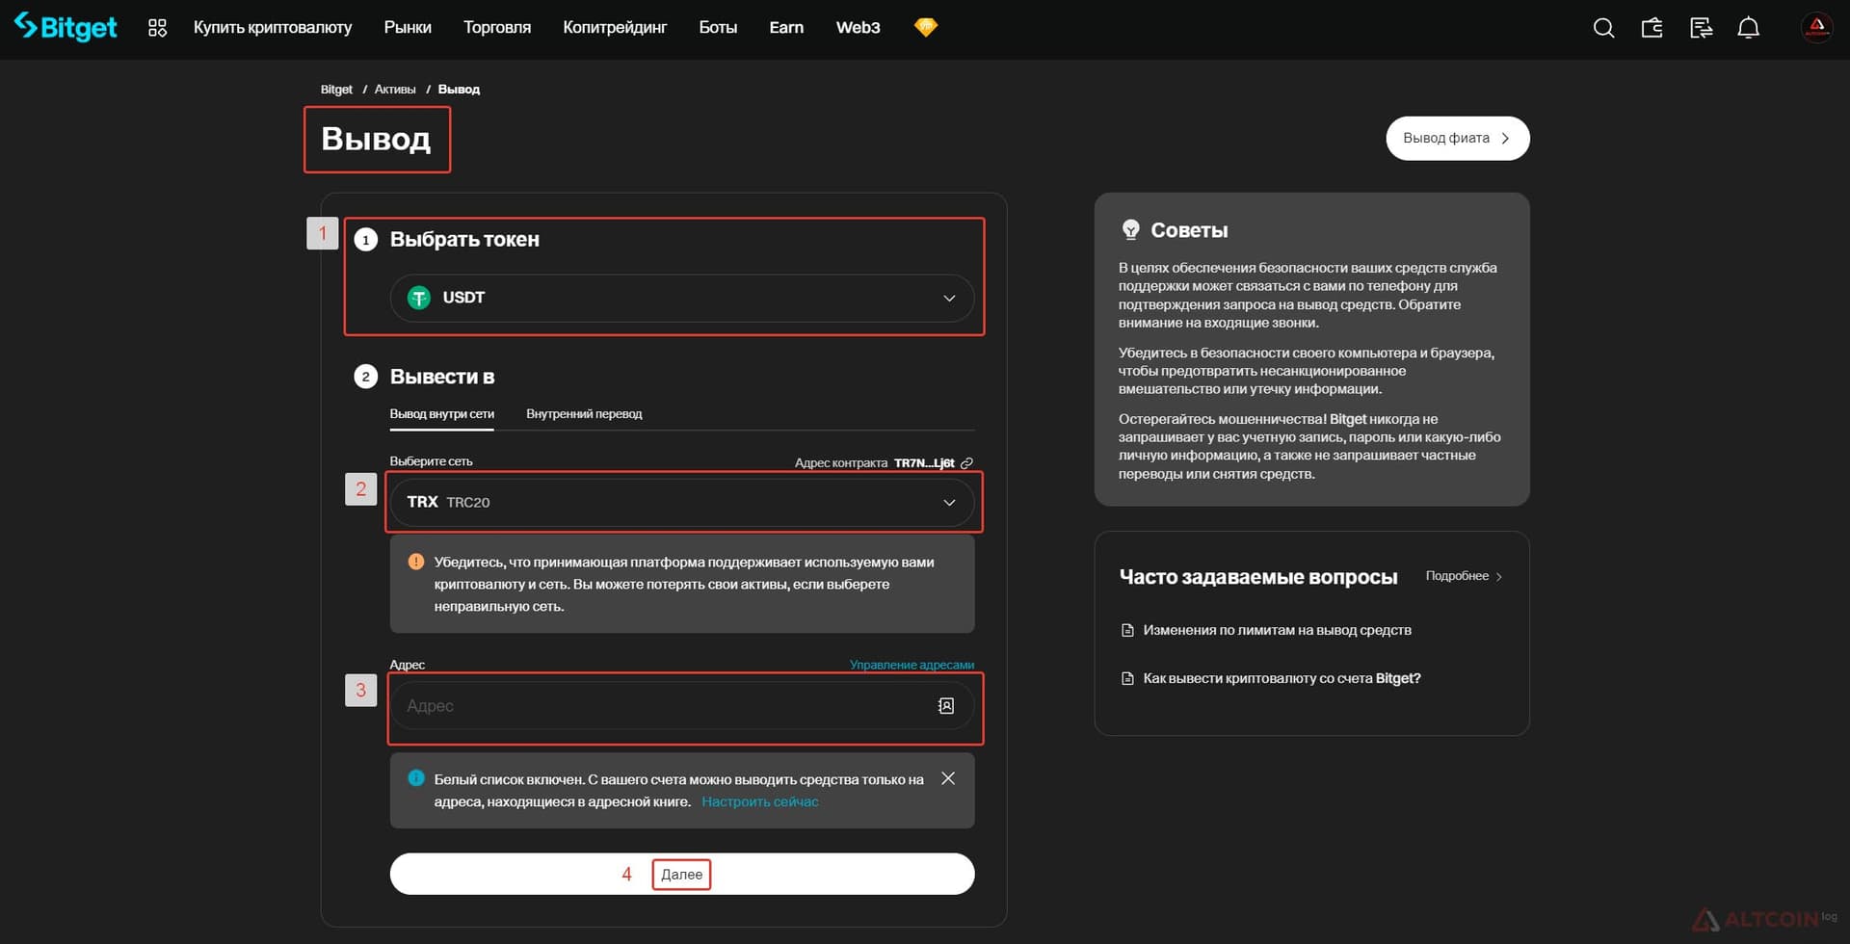Click the Настроить сейчас link

click(x=760, y=801)
